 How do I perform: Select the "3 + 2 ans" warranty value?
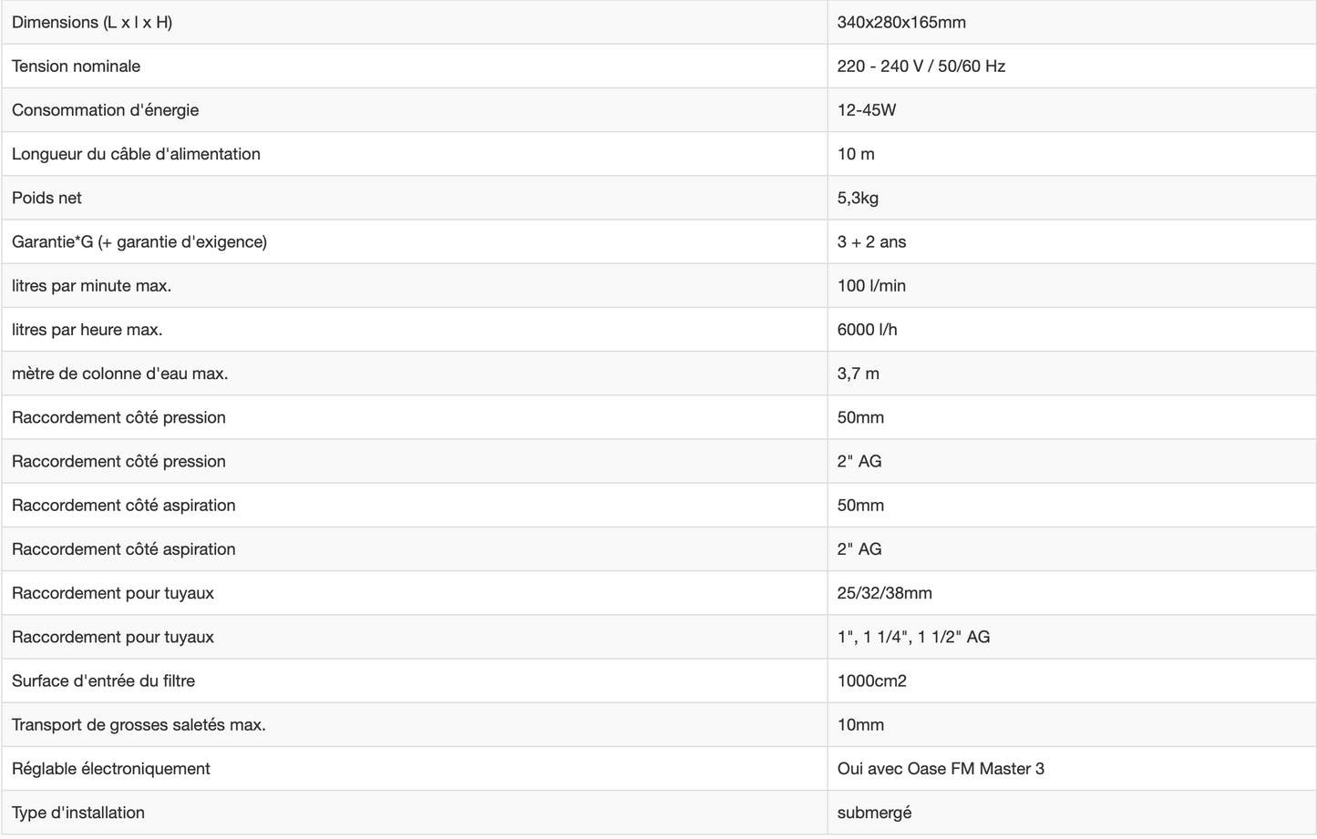click(871, 241)
